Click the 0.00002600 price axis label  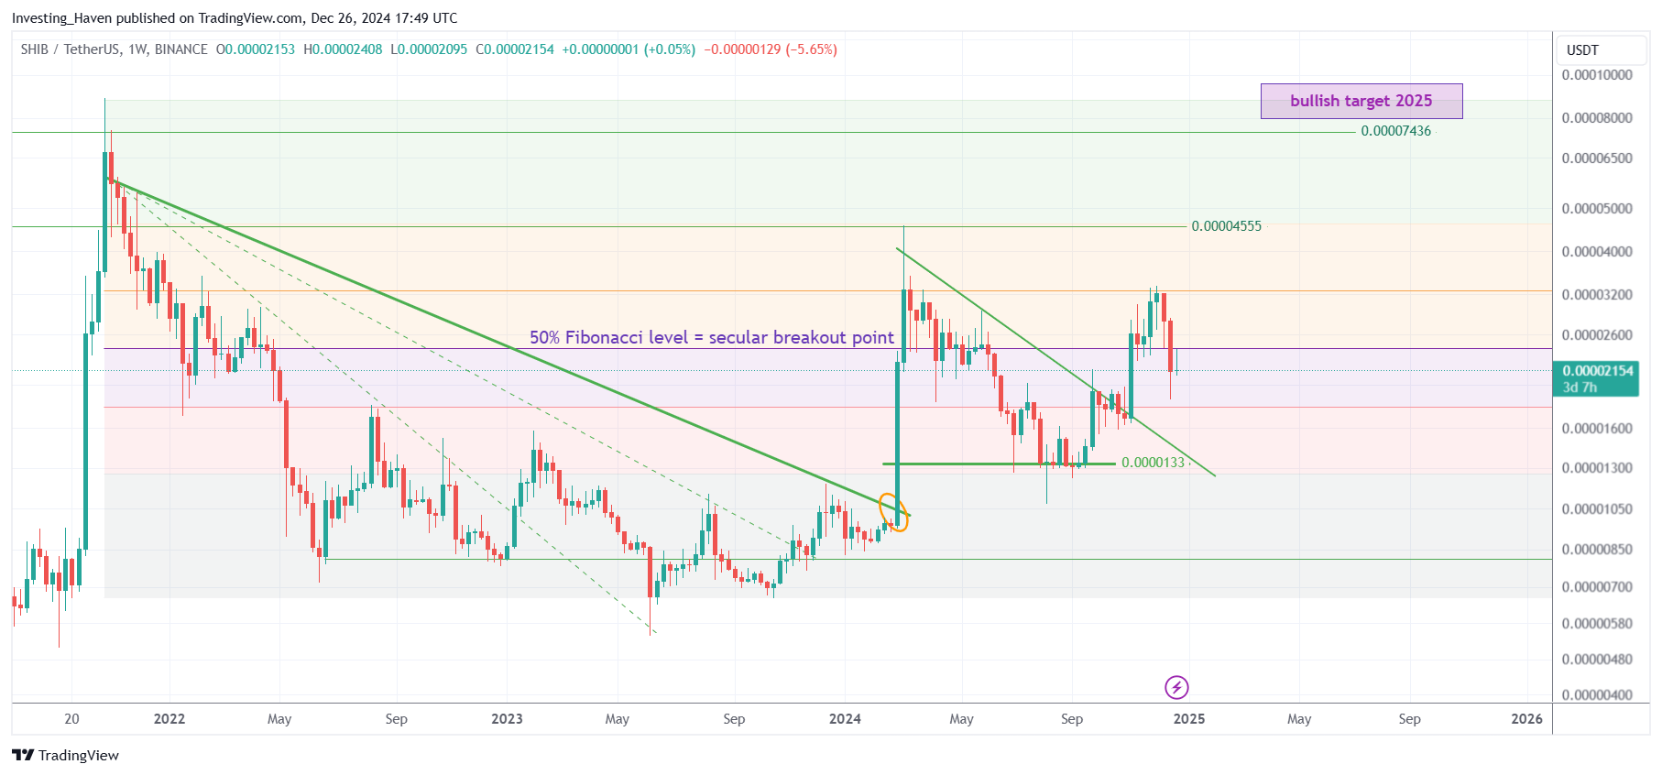[1597, 335]
